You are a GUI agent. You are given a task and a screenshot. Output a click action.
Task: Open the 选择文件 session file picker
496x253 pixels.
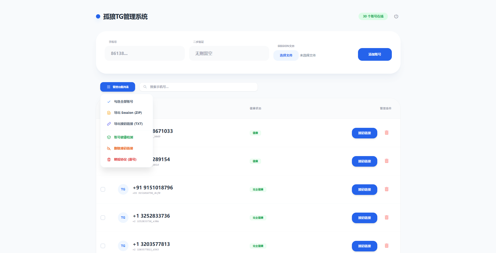[286, 55]
